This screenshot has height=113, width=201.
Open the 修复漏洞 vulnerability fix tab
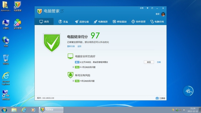pos(119,22)
